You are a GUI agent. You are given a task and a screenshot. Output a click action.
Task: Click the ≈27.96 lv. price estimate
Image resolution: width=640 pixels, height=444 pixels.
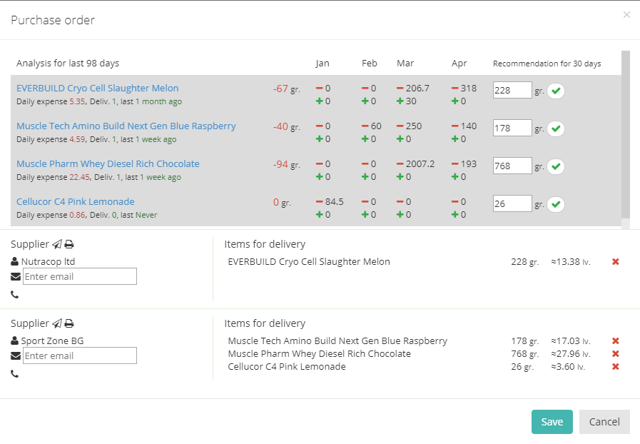571,354
